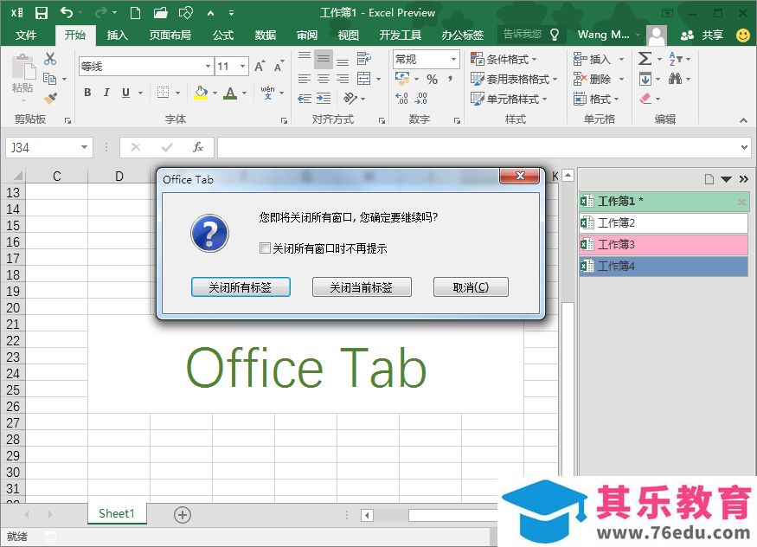Open the font size 11 dropdown
The width and height of the screenshot is (757, 547).
point(243,66)
